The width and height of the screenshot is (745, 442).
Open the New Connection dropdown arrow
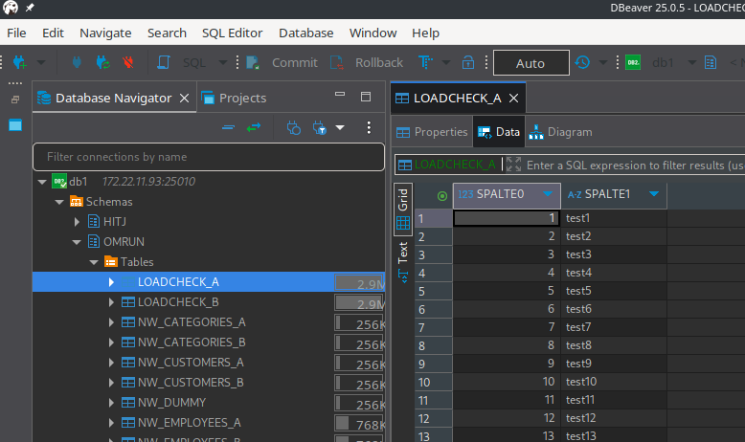pos(41,62)
